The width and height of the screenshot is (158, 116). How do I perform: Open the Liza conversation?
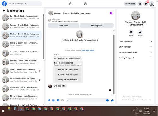click(x=21, y=80)
